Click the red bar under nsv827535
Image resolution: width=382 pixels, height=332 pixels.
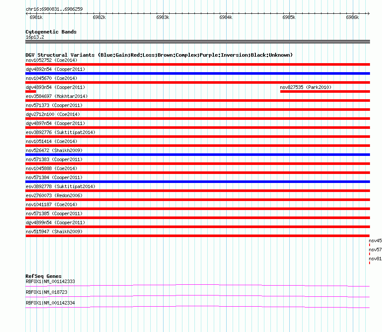pyautogui.click(x=325, y=91)
